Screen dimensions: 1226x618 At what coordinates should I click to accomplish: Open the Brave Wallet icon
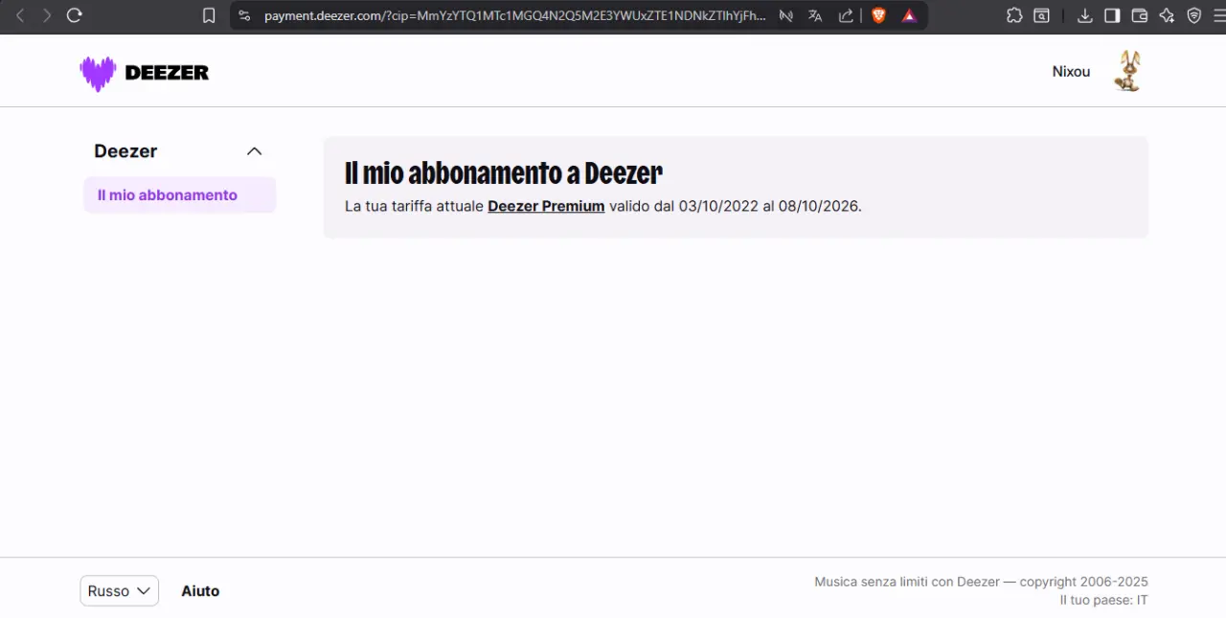1139,15
